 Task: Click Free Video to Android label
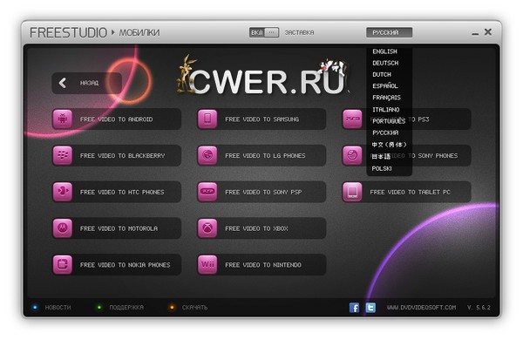point(117,119)
